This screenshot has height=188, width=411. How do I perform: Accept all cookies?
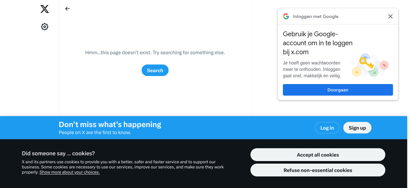tap(318, 155)
